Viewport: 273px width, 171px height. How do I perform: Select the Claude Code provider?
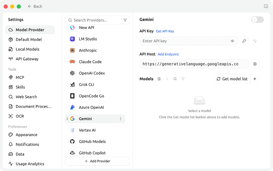95,62
